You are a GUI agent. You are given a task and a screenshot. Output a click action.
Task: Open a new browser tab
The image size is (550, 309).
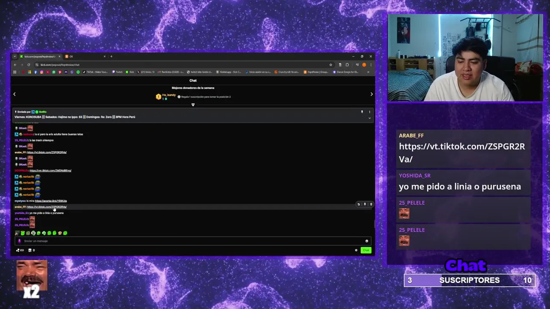(x=111, y=56)
